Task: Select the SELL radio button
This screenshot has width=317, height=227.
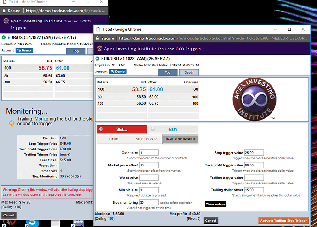Action: [101, 129]
